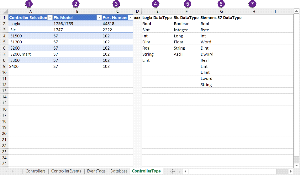Click the horizontal scrollbar right arrow
The width and height of the screenshot is (300, 175).
pyautogui.click(x=291, y=171)
